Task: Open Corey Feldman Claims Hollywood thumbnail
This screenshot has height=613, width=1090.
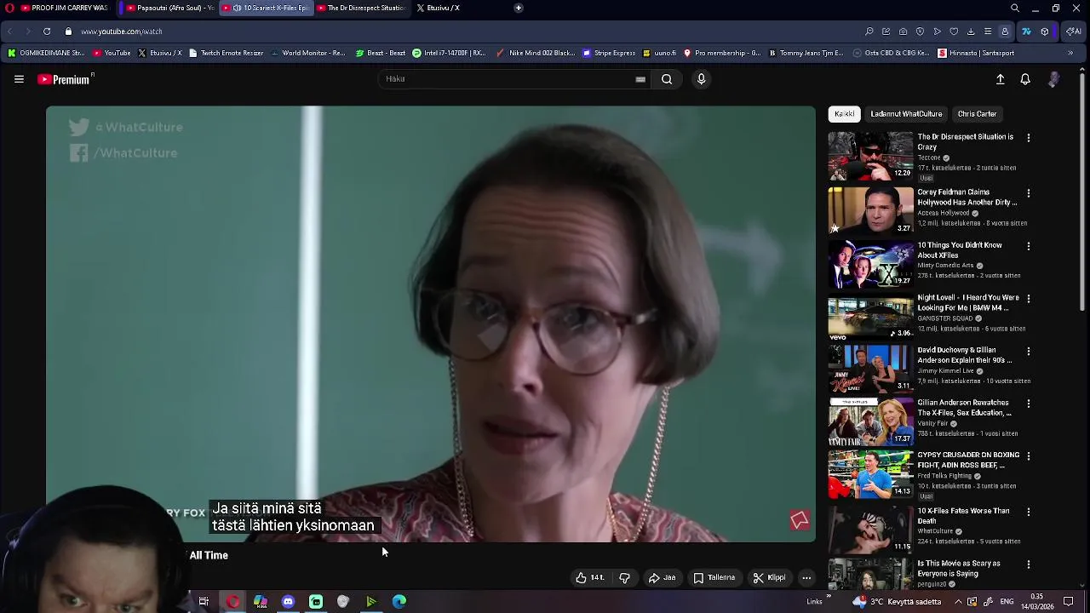Action: [x=870, y=210]
